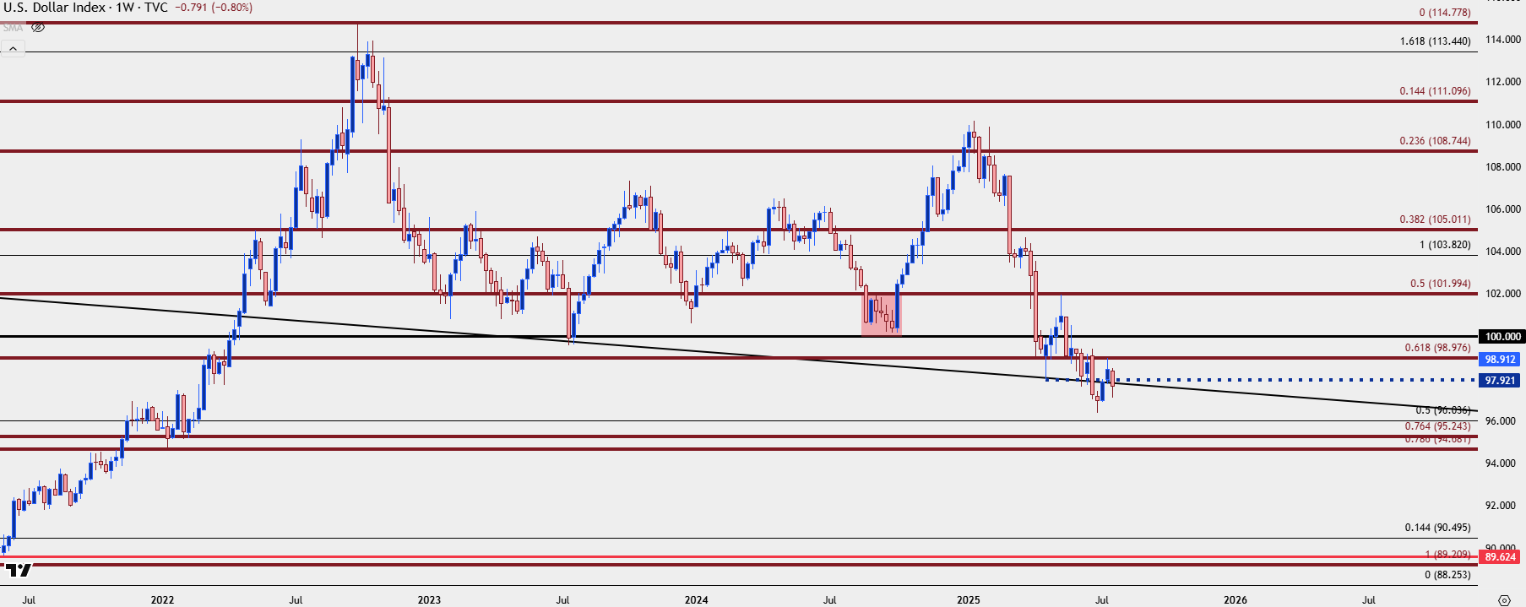The image size is (1526, 607).
Task: Select the red highlighted rectangle on the chart
Action: coord(881,311)
